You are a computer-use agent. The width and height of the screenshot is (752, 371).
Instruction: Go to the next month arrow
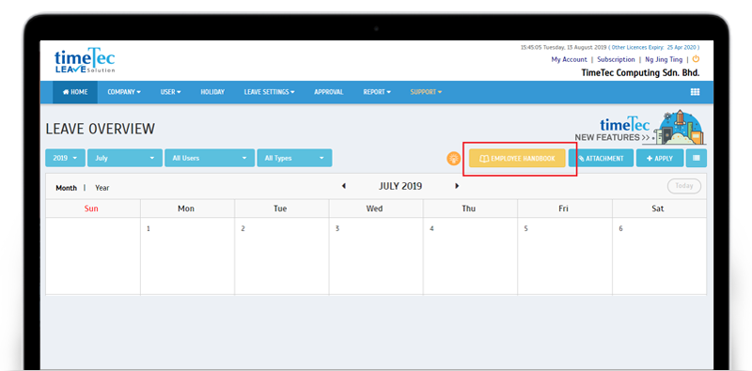(457, 186)
